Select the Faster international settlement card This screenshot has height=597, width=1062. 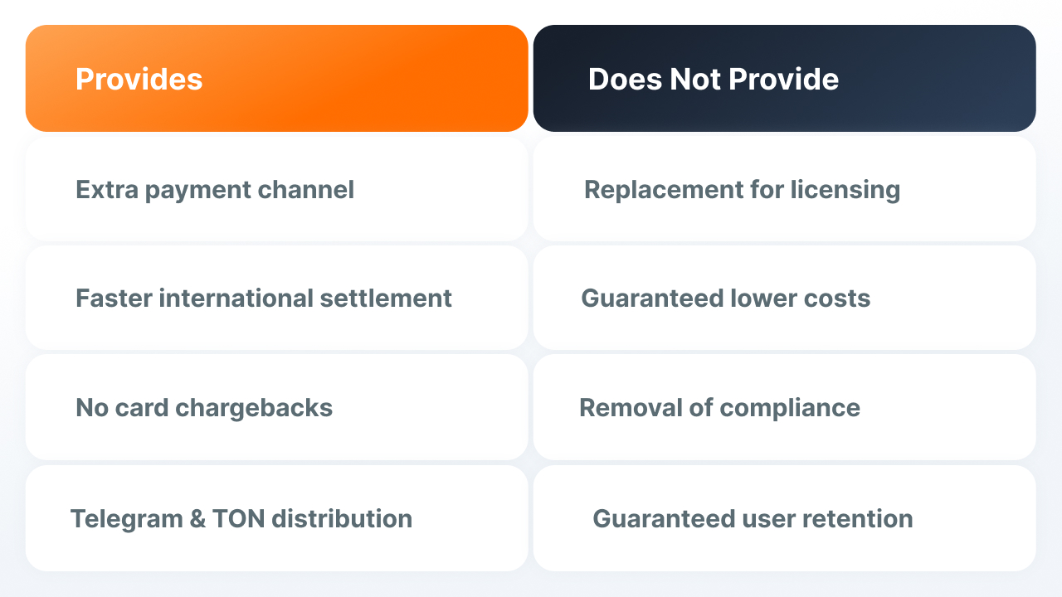tap(277, 298)
